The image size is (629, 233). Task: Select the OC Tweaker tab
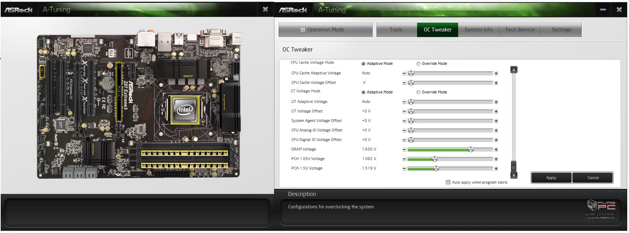(438, 30)
